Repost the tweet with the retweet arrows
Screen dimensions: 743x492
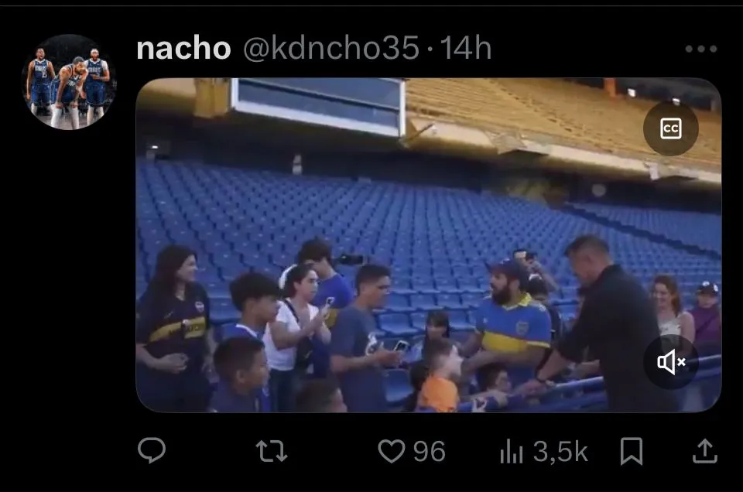272,451
